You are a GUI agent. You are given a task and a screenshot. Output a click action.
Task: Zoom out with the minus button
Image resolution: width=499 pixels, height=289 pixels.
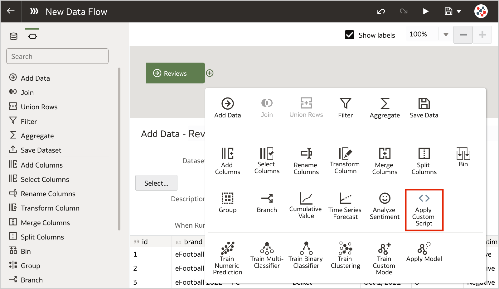click(463, 35)
